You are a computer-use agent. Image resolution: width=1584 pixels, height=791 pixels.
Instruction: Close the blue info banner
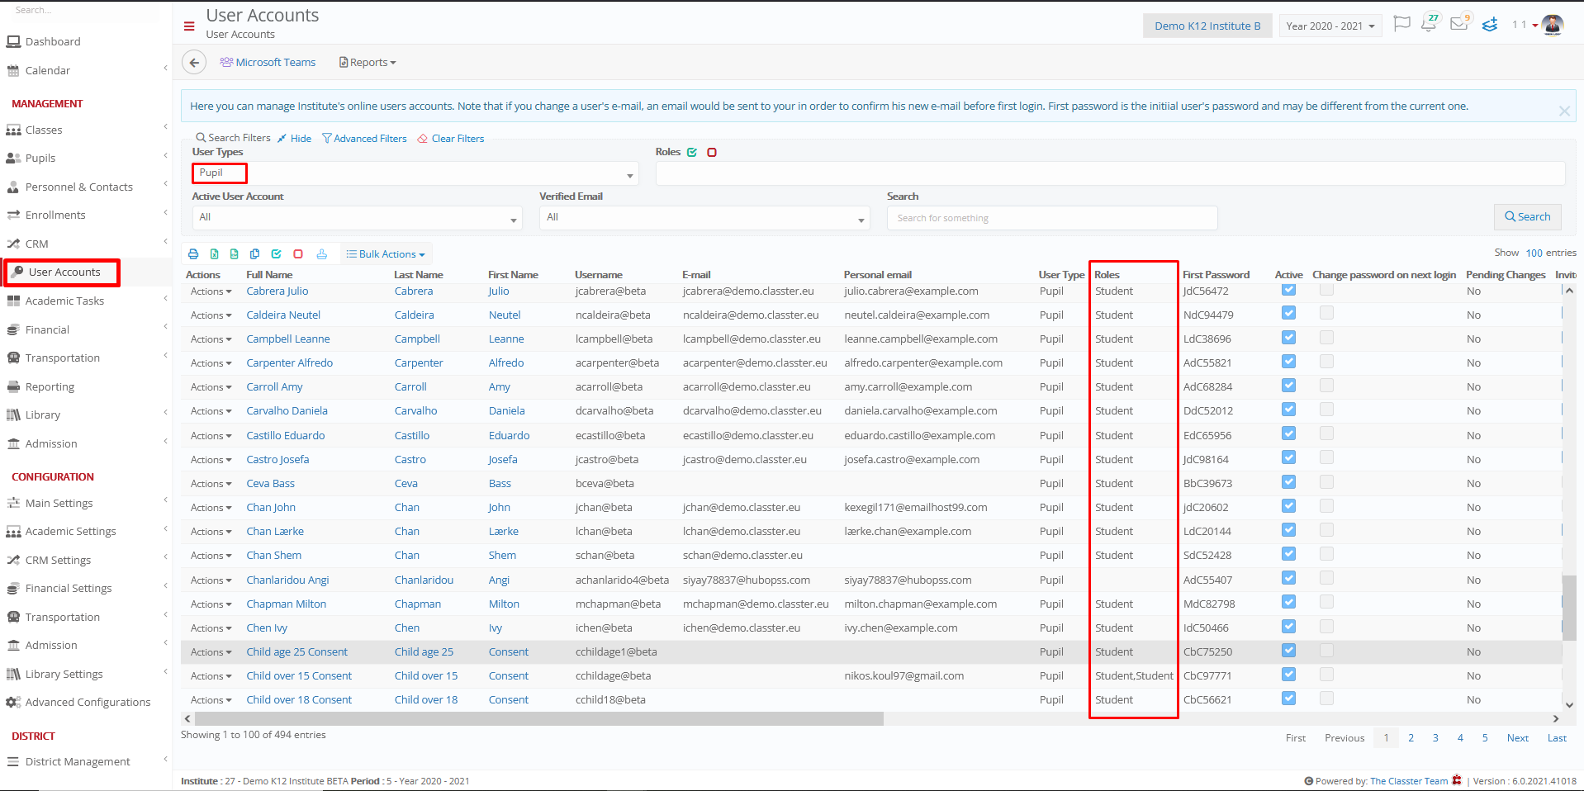[1564, 111]
